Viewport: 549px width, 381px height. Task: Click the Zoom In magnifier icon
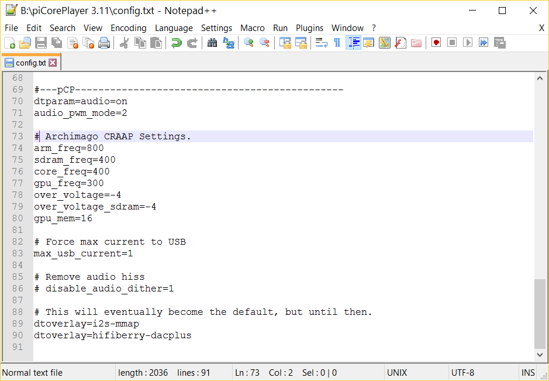pos(248,43)
